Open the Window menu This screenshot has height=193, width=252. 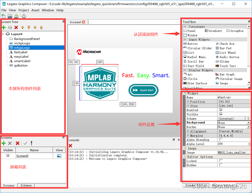click(x=48, y=10)
